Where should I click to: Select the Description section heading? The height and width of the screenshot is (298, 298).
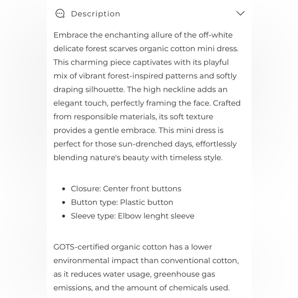pos(96,14)
